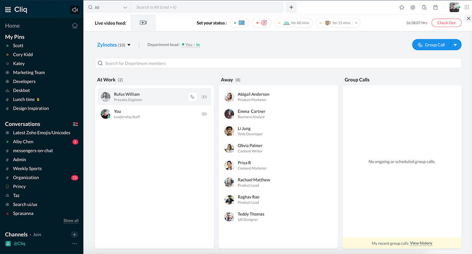Close the status bar panel with X
The width and height of the screenshot is (472, 254).
(468, 18)
